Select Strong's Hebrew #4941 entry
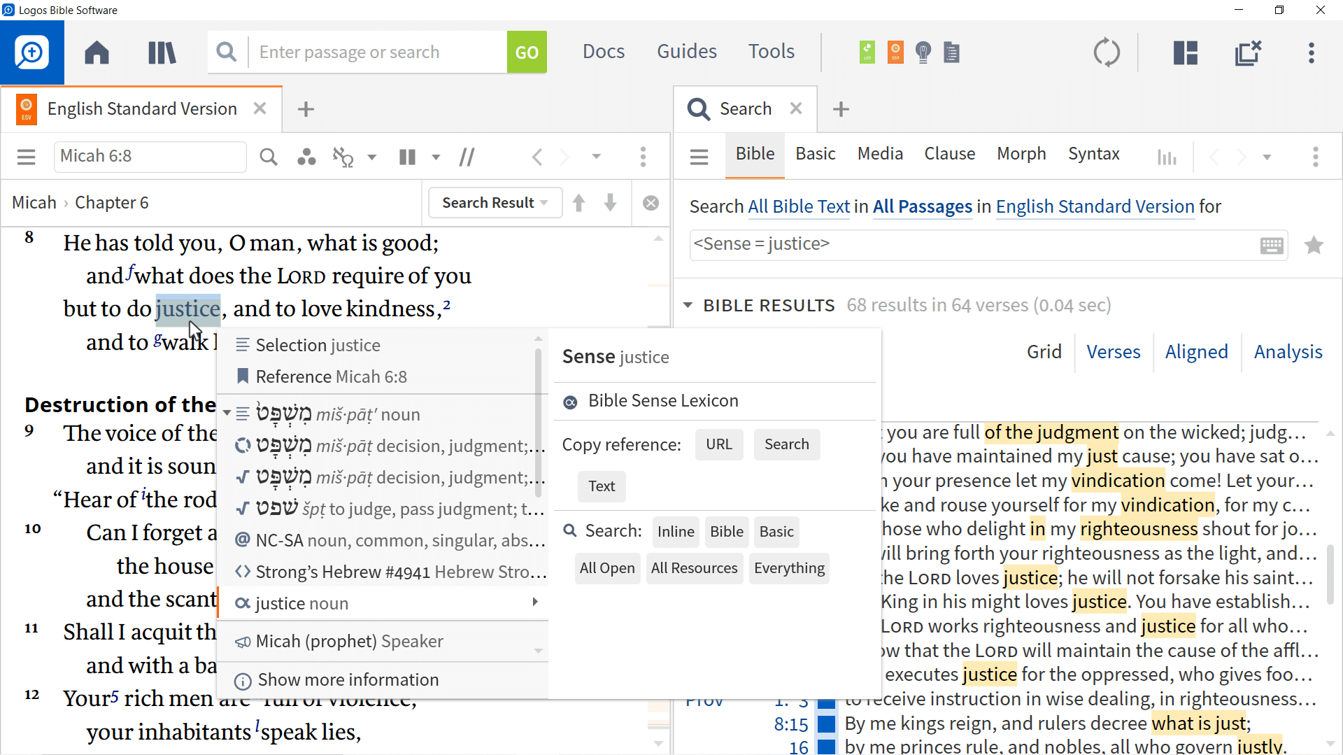 pos(382,572)
